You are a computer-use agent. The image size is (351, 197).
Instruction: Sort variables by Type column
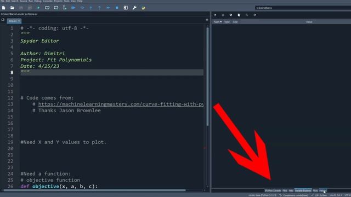click(227, 22)
